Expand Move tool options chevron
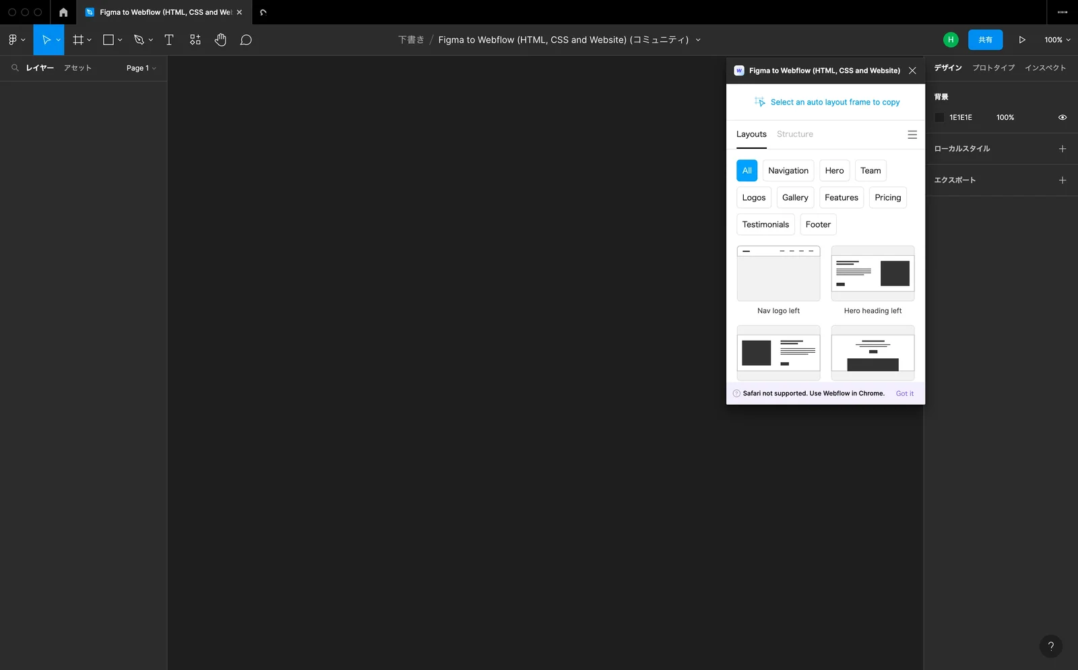 (59, 40)
